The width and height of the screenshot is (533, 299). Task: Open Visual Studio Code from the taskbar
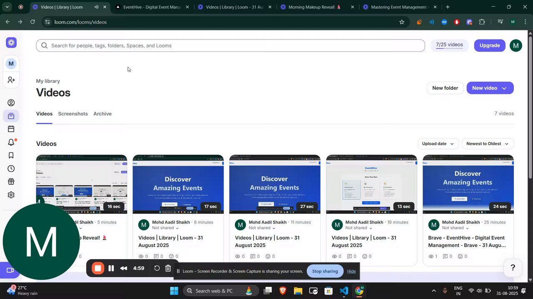click(x=344, y=291)
